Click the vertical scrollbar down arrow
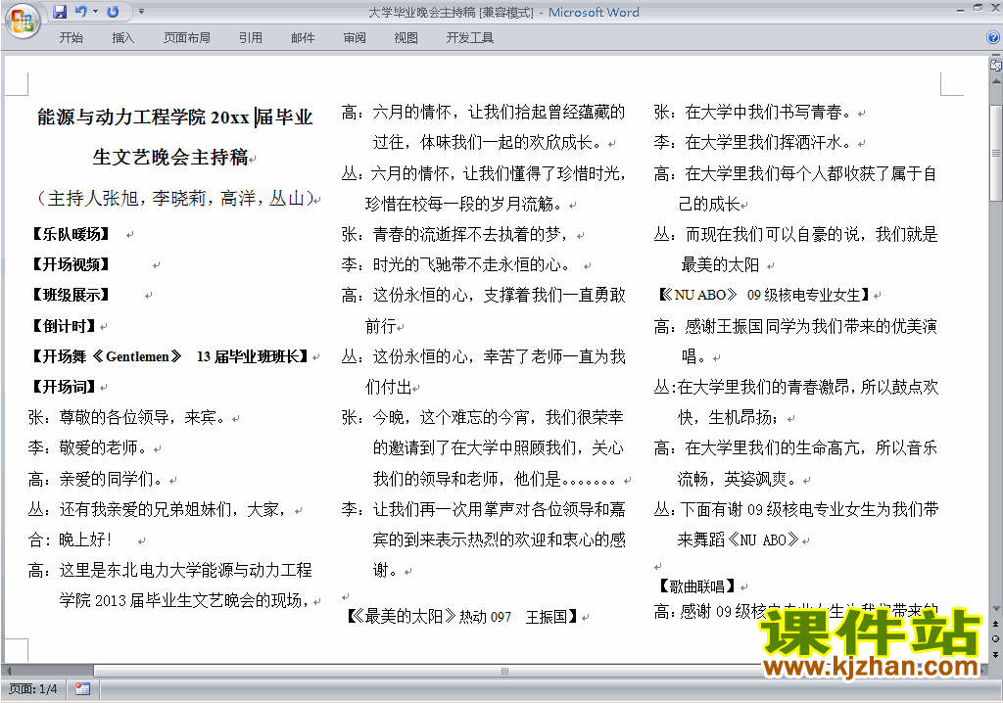This screenshot has width=1003, height=703. [x=995, y=609]
